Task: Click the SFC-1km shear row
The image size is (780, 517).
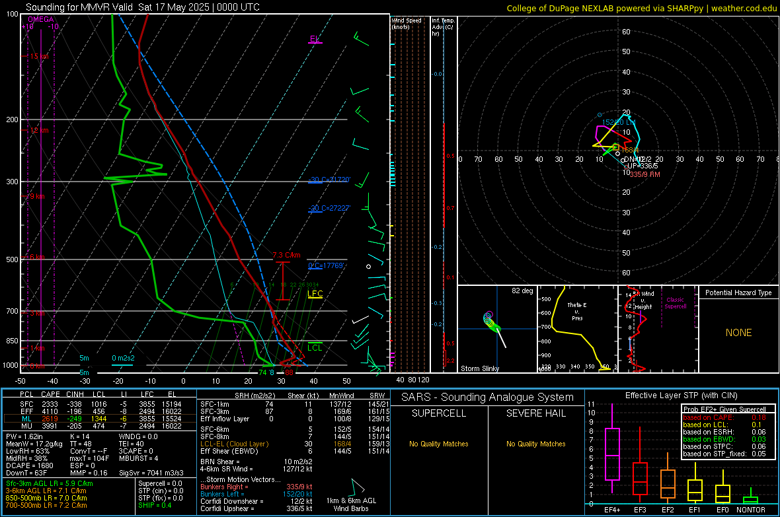Action: (x=295, y=404)
